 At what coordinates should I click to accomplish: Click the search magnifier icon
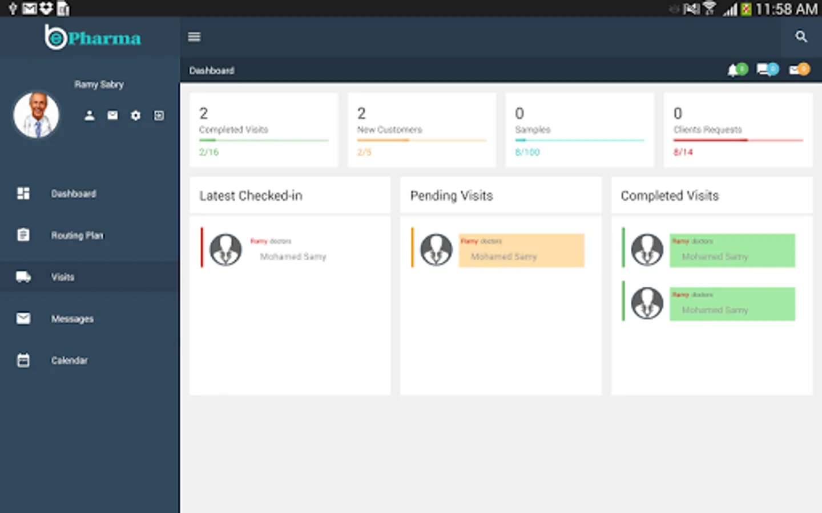pyautogui.click(x=801, y=37)
